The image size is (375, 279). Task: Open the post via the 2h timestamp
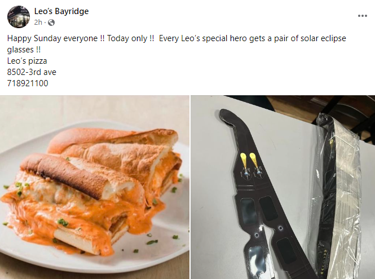click(38, 22)
